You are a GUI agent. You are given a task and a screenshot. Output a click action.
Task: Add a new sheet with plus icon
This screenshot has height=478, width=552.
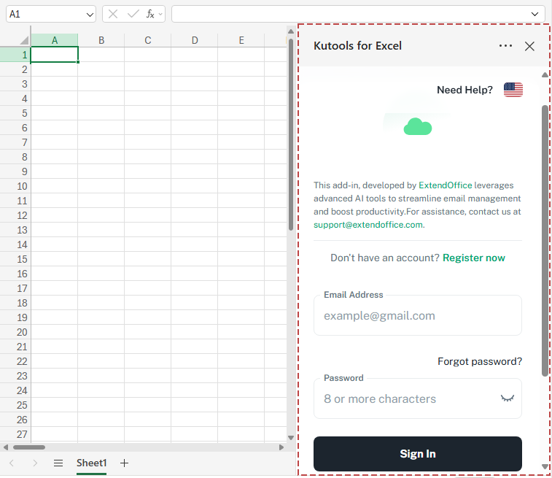click(x=124, y=463)
